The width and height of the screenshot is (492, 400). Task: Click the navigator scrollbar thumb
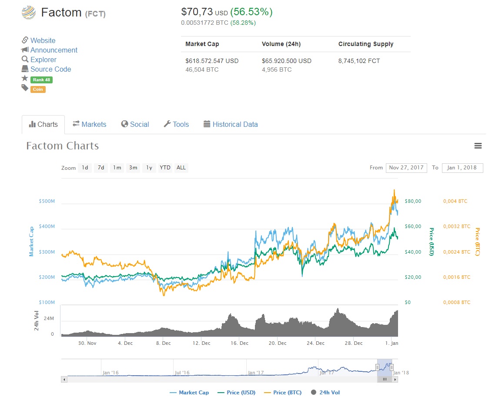click(385, 379)
